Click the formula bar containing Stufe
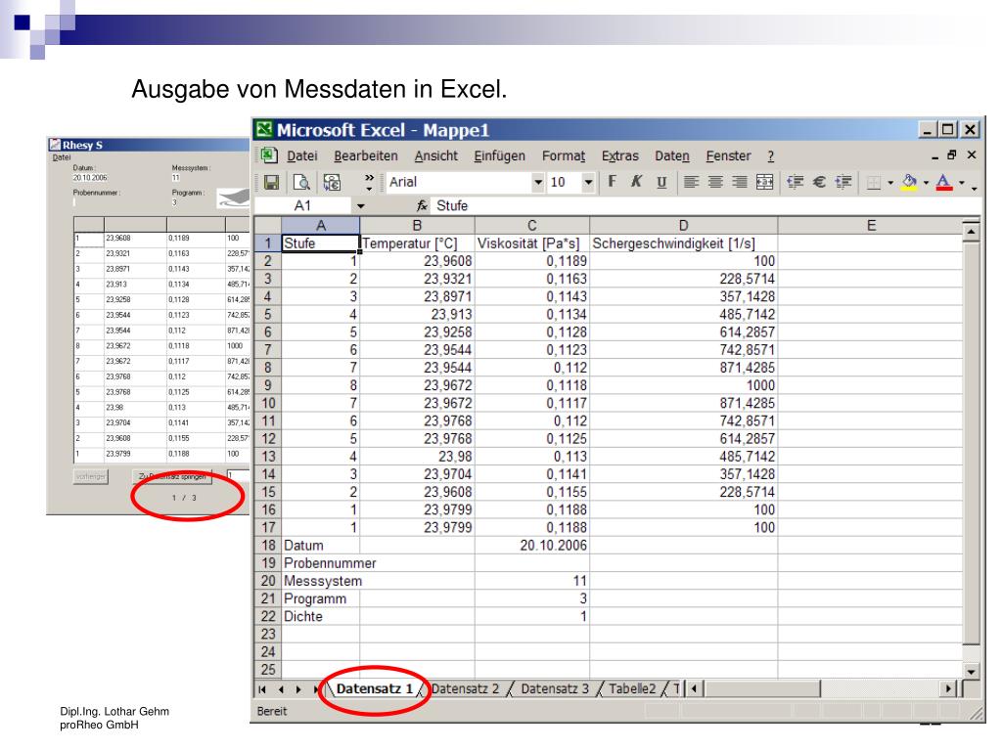Screen dimensions: 1002x751 [706, 205]
